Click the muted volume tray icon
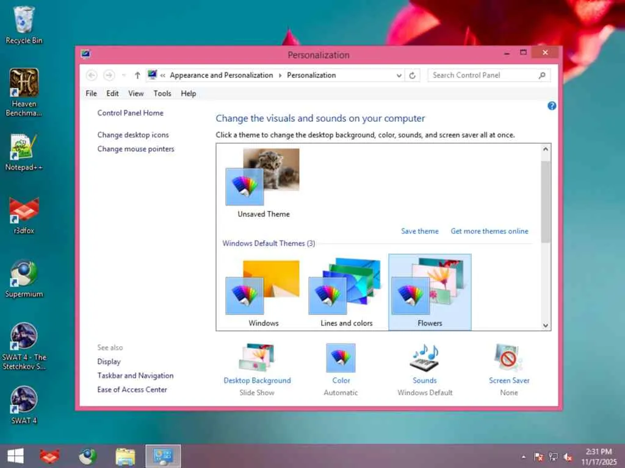Viewport: 625px width, 468px height. (x=568, y=457)
